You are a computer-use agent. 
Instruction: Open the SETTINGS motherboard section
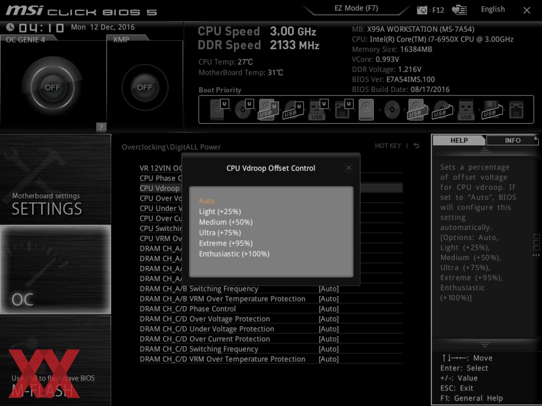(x=55, y=179)
